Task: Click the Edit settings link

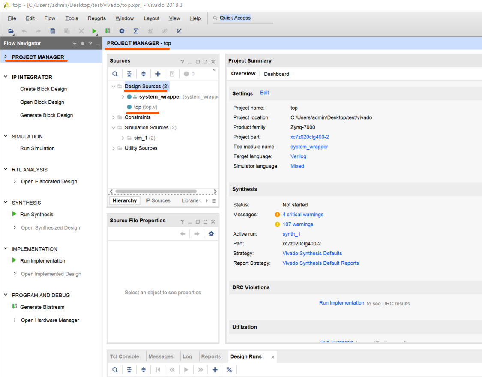Action: (264, 93)
